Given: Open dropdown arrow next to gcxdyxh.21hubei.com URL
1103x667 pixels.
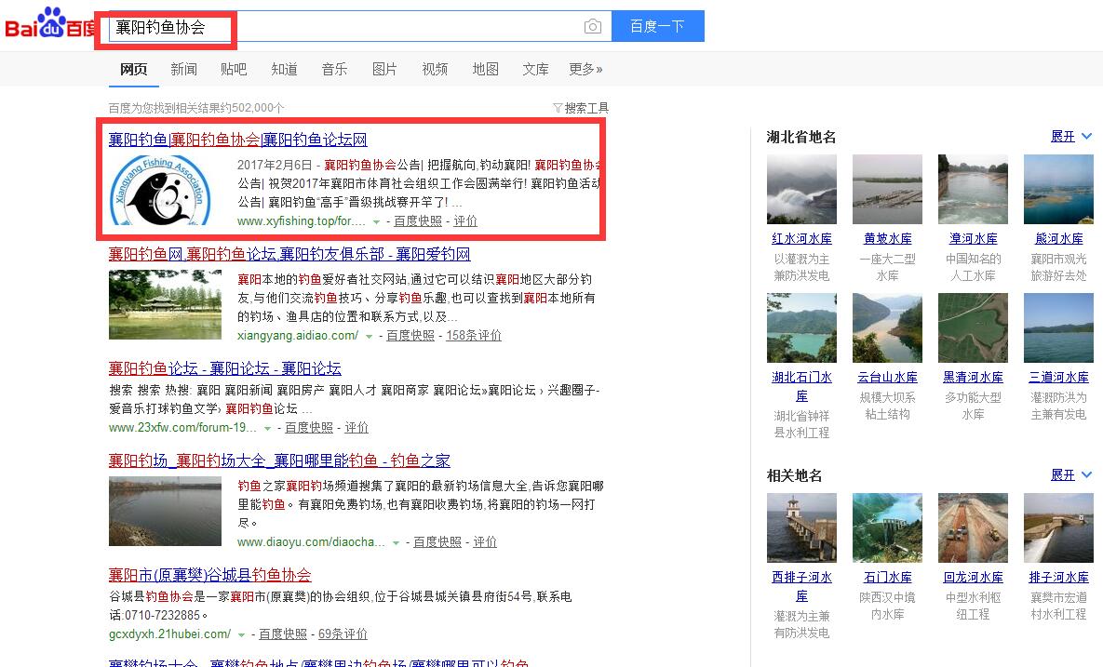Looking at the screenshot, I should click(241, 635).
